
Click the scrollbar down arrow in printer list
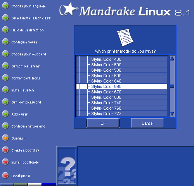172,114
